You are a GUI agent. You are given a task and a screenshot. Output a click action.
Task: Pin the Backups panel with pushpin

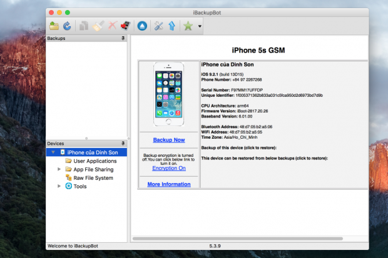[123, 39]
